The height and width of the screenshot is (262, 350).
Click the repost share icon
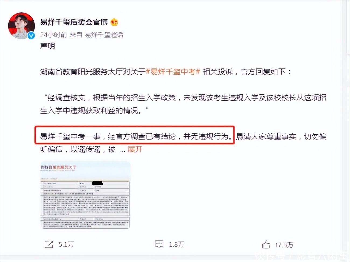point(49,244)
